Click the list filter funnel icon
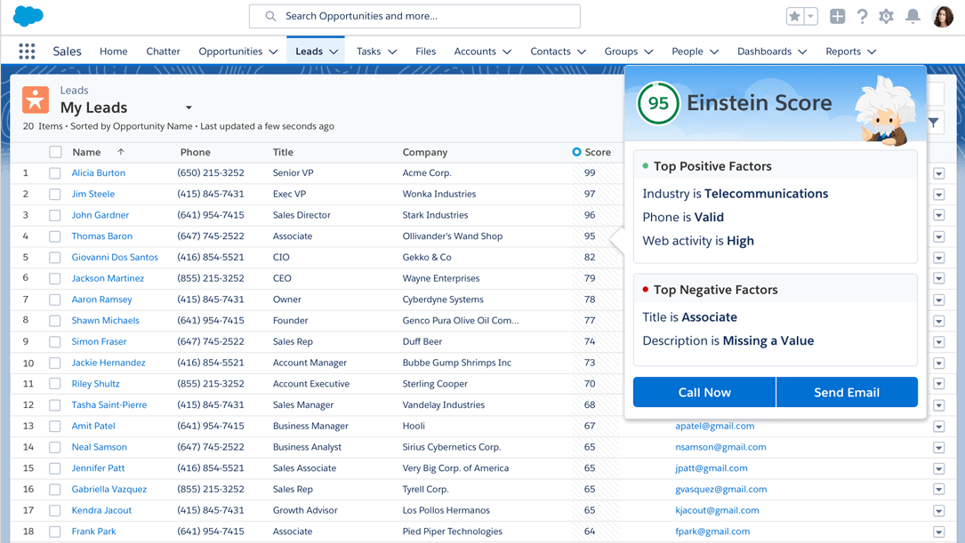965x543 pixels. pos(934,123)
